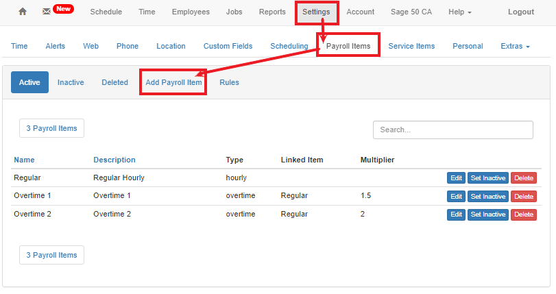Edit the Overtime 2 payroll item

tap(456, 215)
